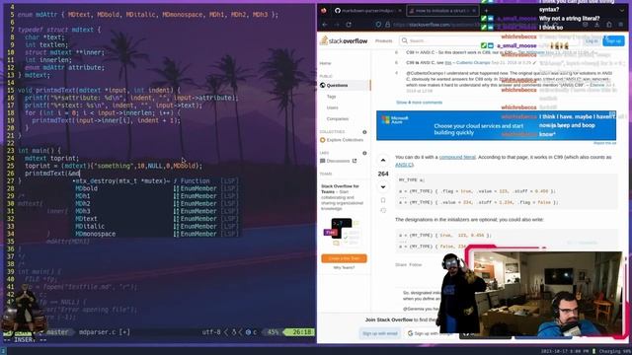The image size is (632, 355).
Task: Click 'Sign up with email' button
Action: click(x=379, y=333)
